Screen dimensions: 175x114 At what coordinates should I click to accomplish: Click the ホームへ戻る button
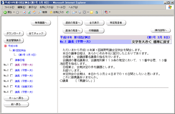[x=16, y=98]
